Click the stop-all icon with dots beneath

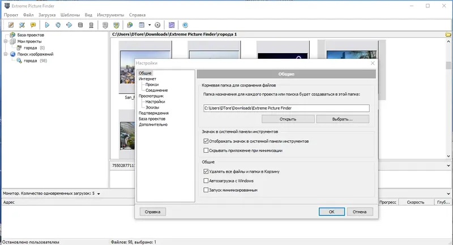pyautogui.click(x=91, y=25)
